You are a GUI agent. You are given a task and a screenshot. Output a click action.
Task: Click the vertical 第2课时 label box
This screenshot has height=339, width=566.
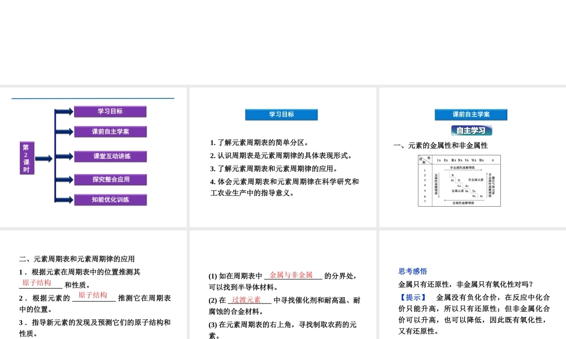[27, 158]
